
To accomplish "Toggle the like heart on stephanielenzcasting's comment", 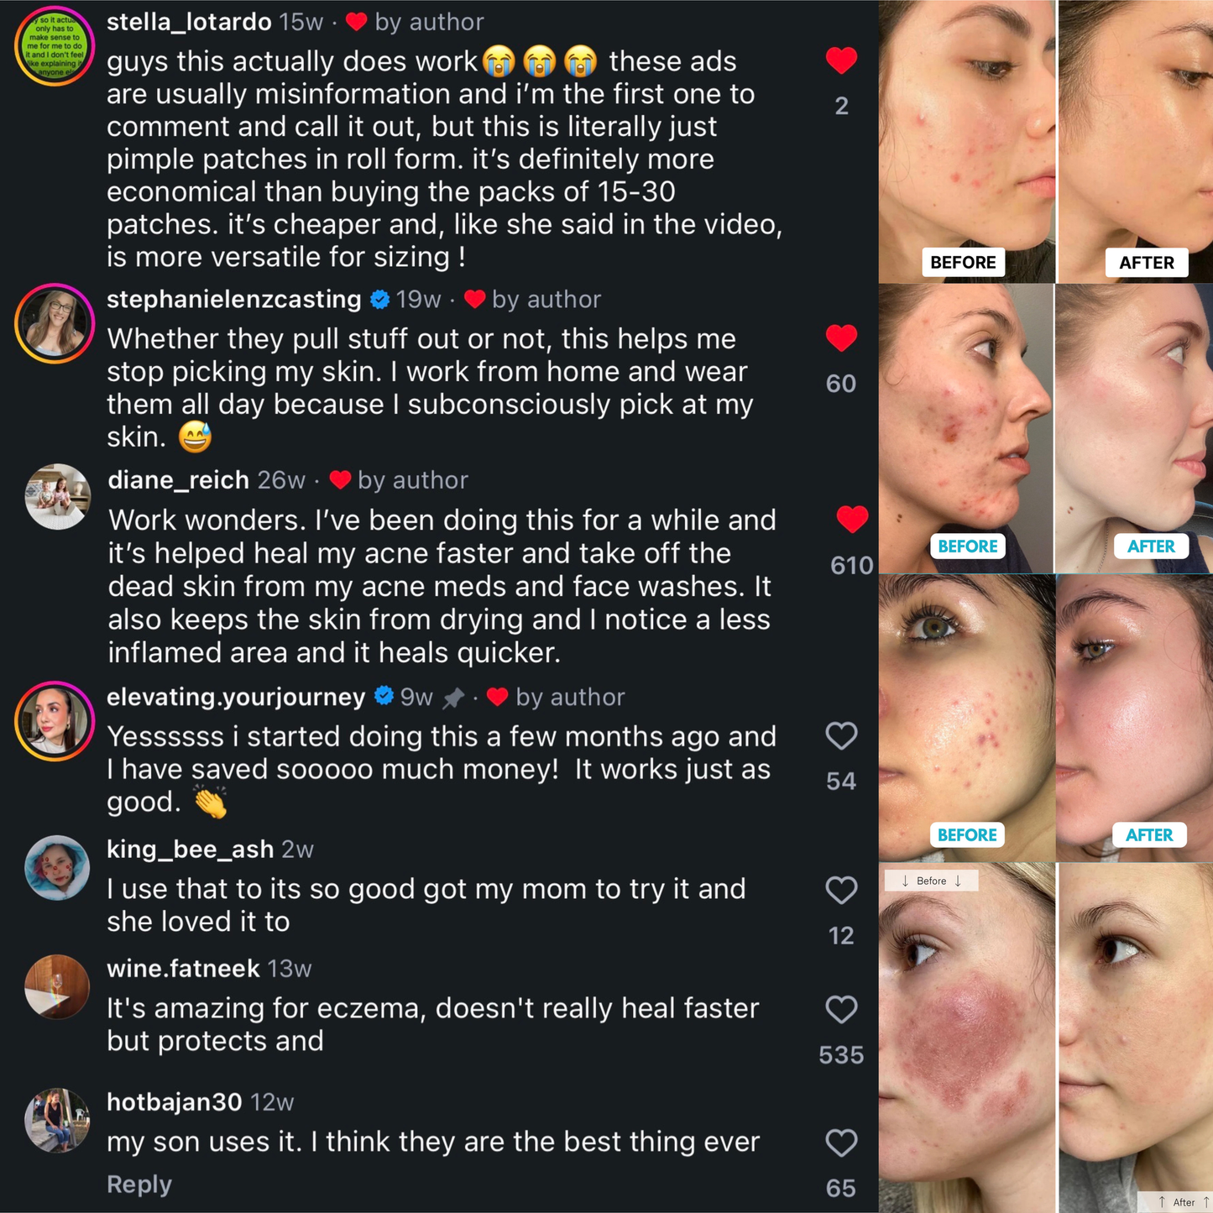I will [x=841, y=338].
